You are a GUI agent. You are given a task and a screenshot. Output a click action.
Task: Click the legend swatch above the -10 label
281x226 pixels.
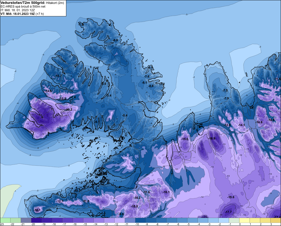click(x=140, y=220)
